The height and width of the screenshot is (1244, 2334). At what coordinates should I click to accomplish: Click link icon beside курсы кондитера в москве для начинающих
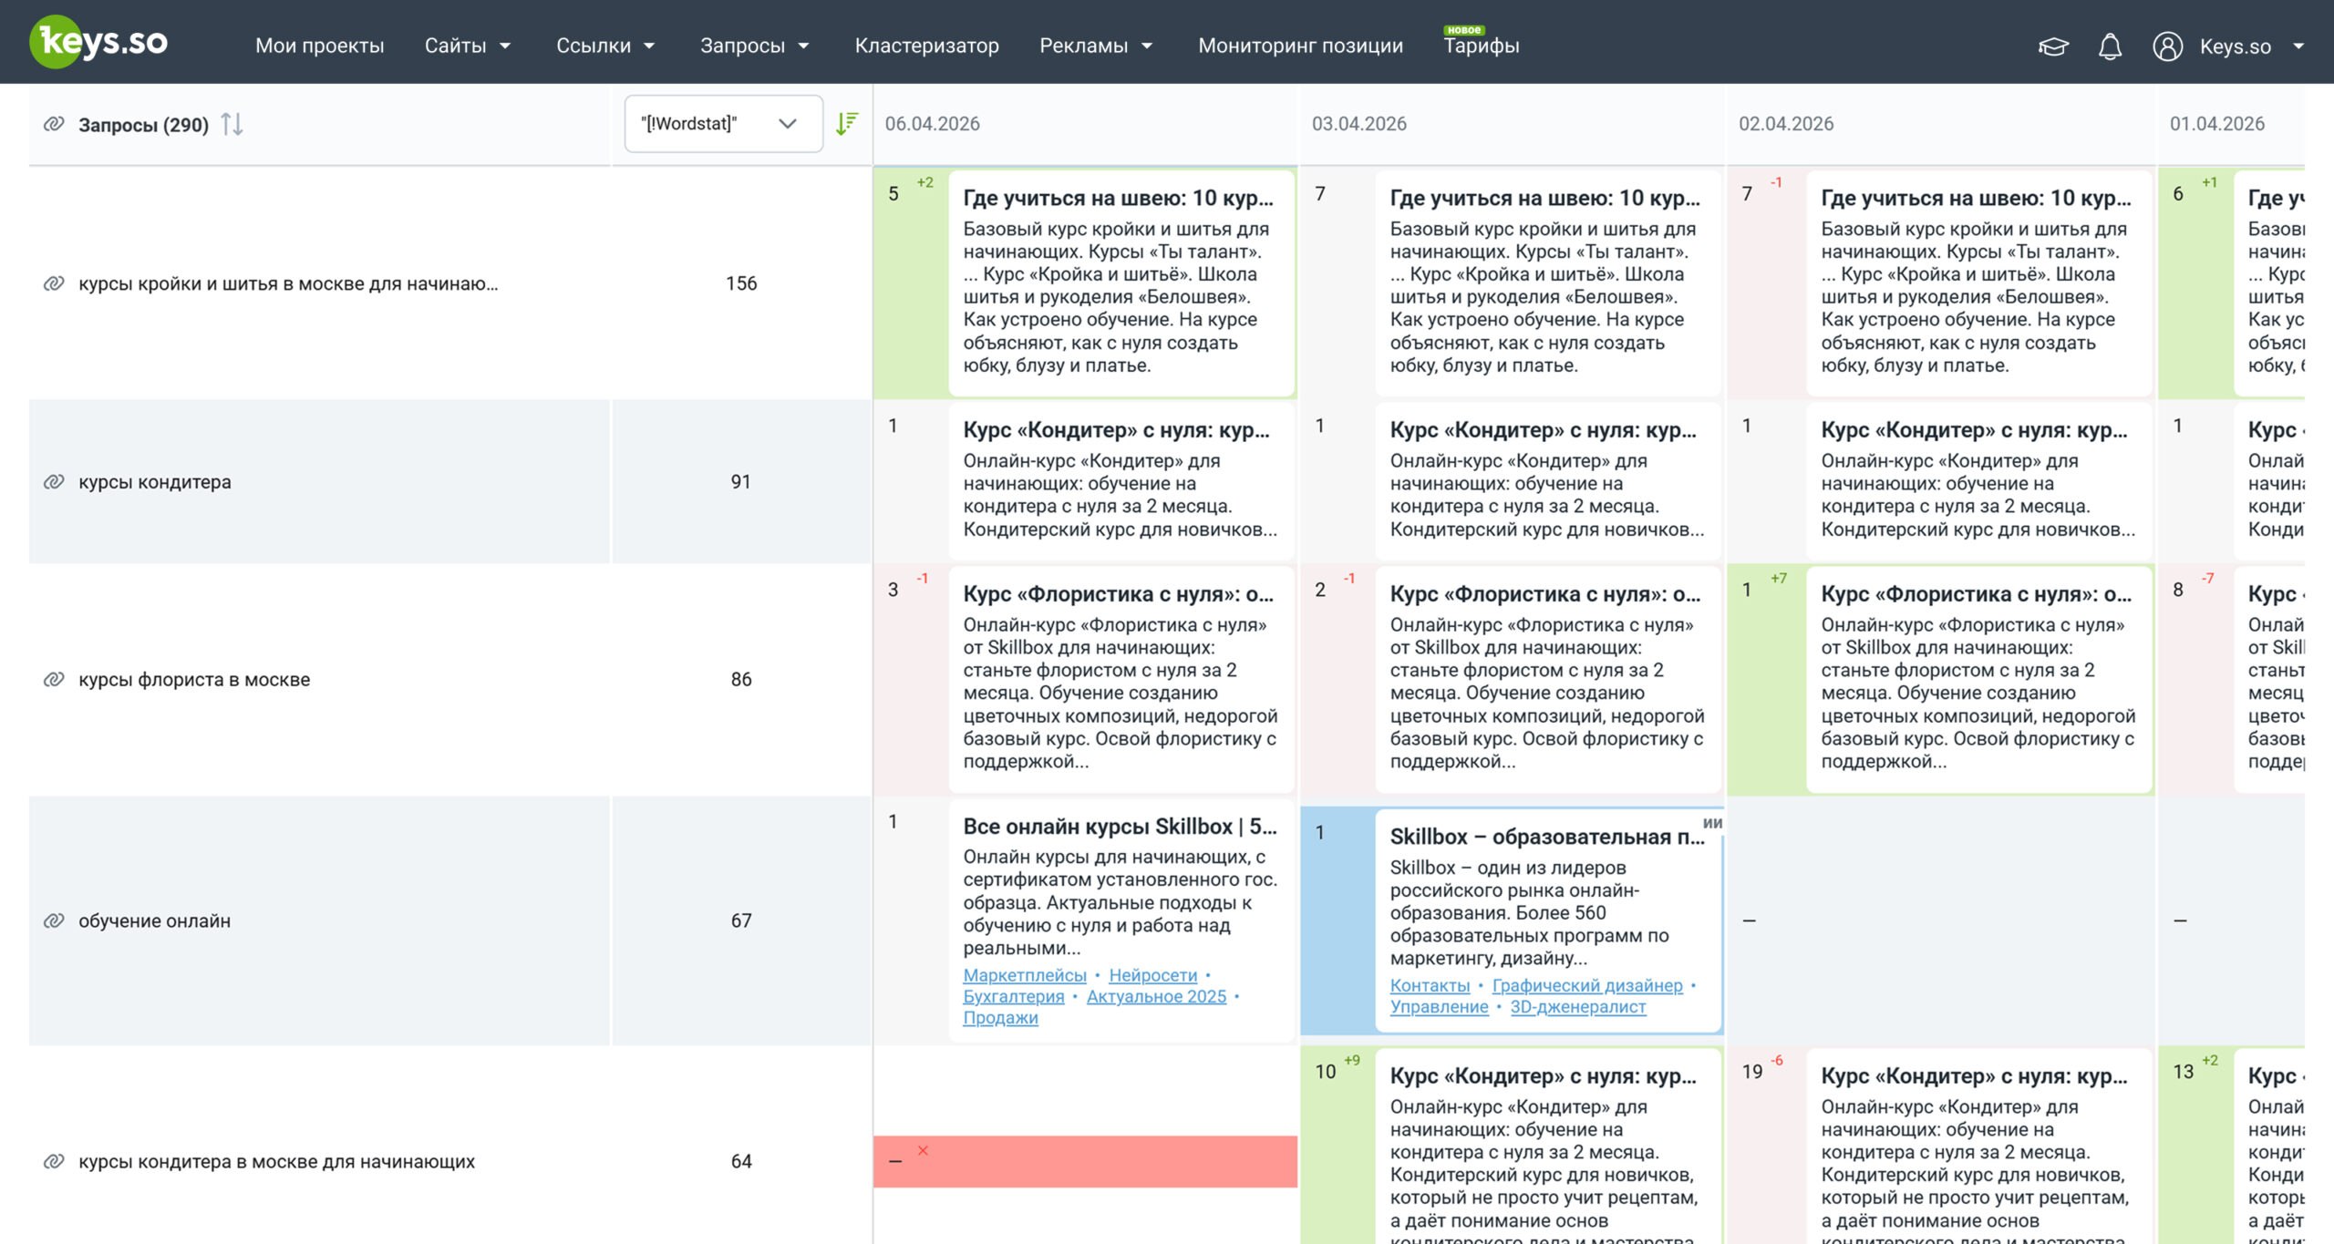pos(54,1161)
